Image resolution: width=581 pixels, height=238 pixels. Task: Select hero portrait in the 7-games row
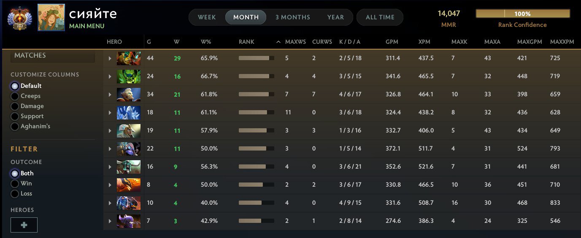click(x=129, y=221)
